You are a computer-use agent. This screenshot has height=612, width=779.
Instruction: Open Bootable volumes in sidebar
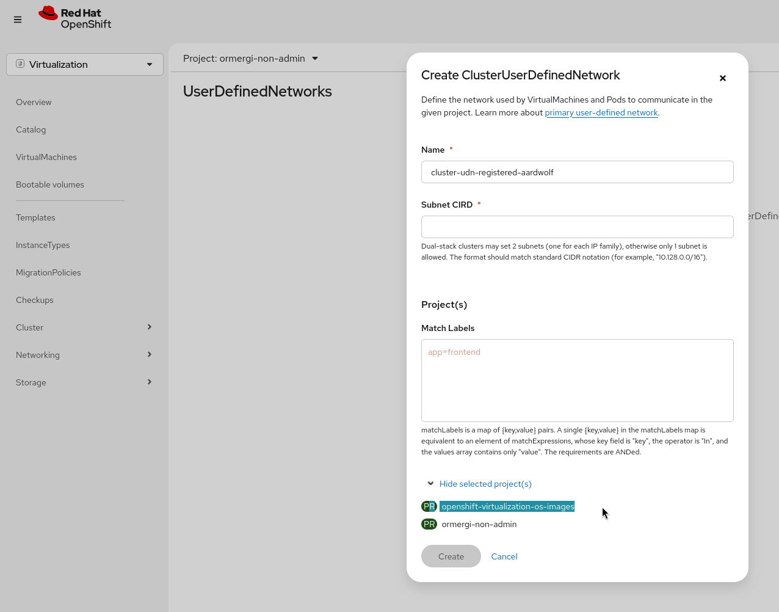[x=50, y=184]
